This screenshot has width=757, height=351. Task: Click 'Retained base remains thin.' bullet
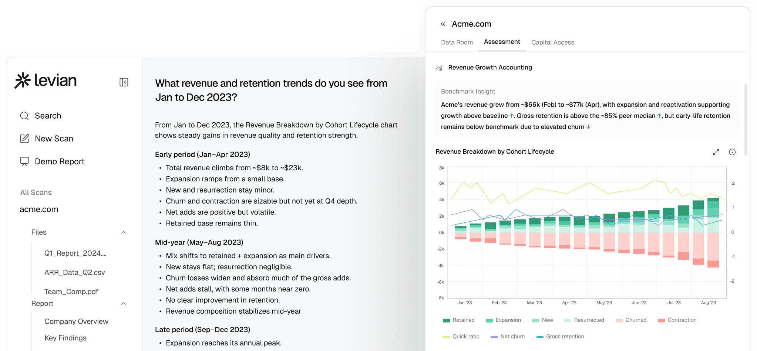(212, 224)
